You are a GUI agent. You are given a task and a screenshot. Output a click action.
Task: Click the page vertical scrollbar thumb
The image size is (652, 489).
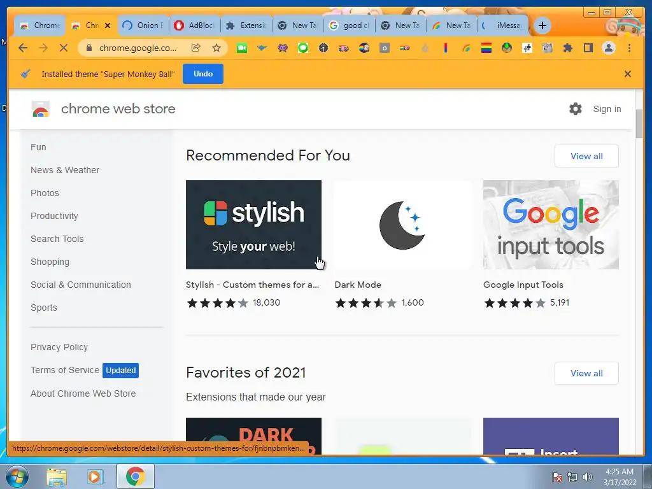[x=639, y=124]
